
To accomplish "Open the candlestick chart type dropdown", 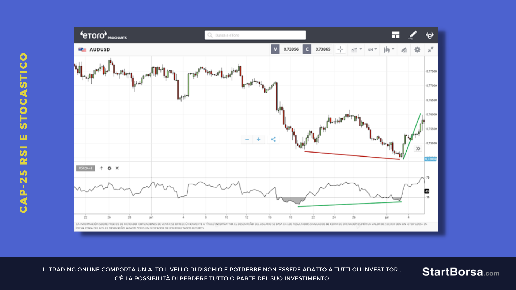I will (x=389, y=50).
